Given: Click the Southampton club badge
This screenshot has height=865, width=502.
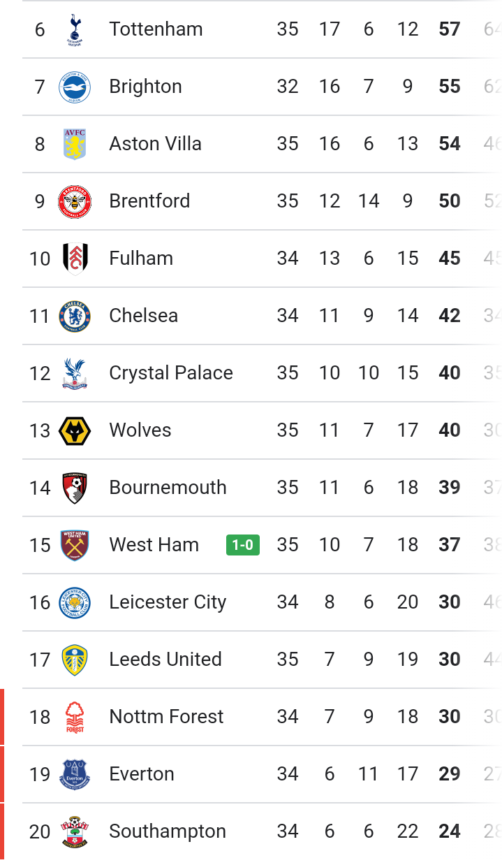Looking at the screenshot, I should (x=75, y=831).
